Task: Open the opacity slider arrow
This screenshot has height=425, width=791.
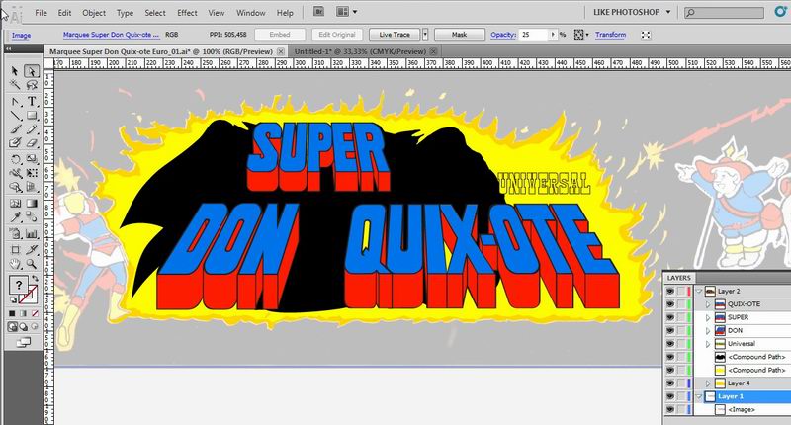Action: [x=553, y=35]
